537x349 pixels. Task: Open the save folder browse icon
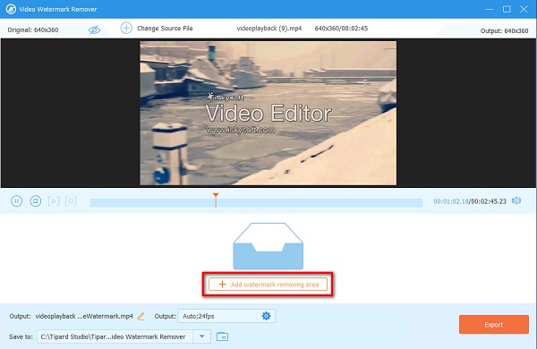pos(222,336)
